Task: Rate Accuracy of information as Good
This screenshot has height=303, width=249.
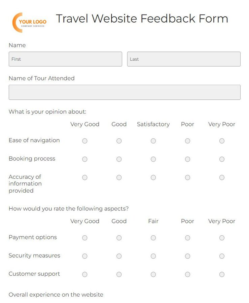Action: click(x=119, y=177)
